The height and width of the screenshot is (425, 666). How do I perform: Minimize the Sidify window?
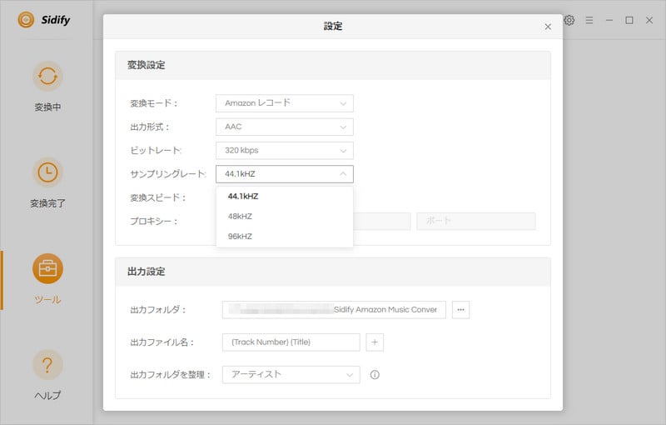coord(609,20)
